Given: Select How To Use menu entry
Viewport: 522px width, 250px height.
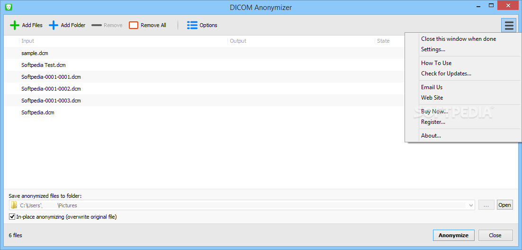Looking at the screenshot, I should tap(436, 63).
